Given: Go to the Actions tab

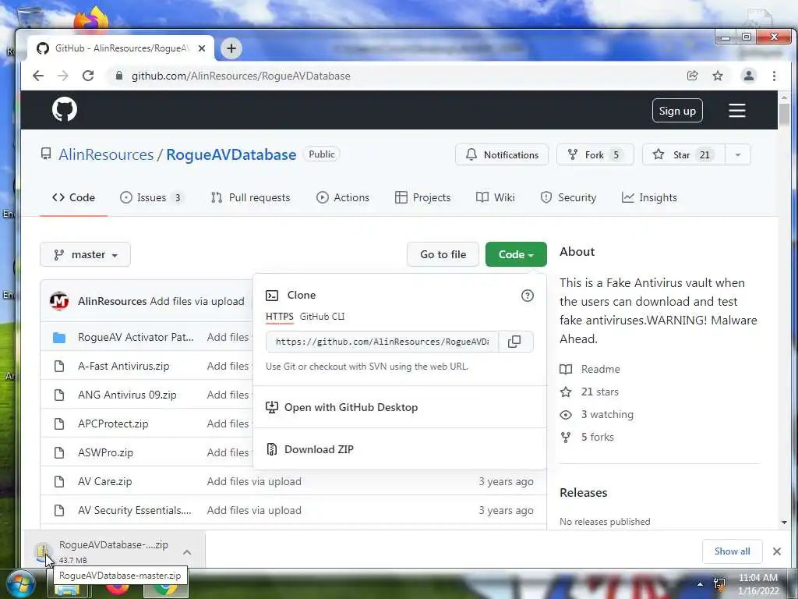Looking at the screenshot, I should [x=343, y=197].
